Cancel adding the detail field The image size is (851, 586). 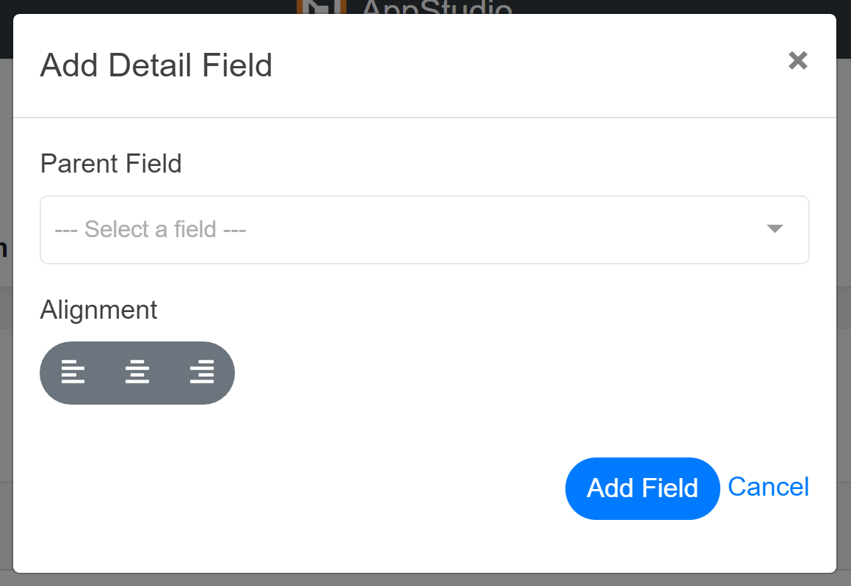[x=768, y=487]
